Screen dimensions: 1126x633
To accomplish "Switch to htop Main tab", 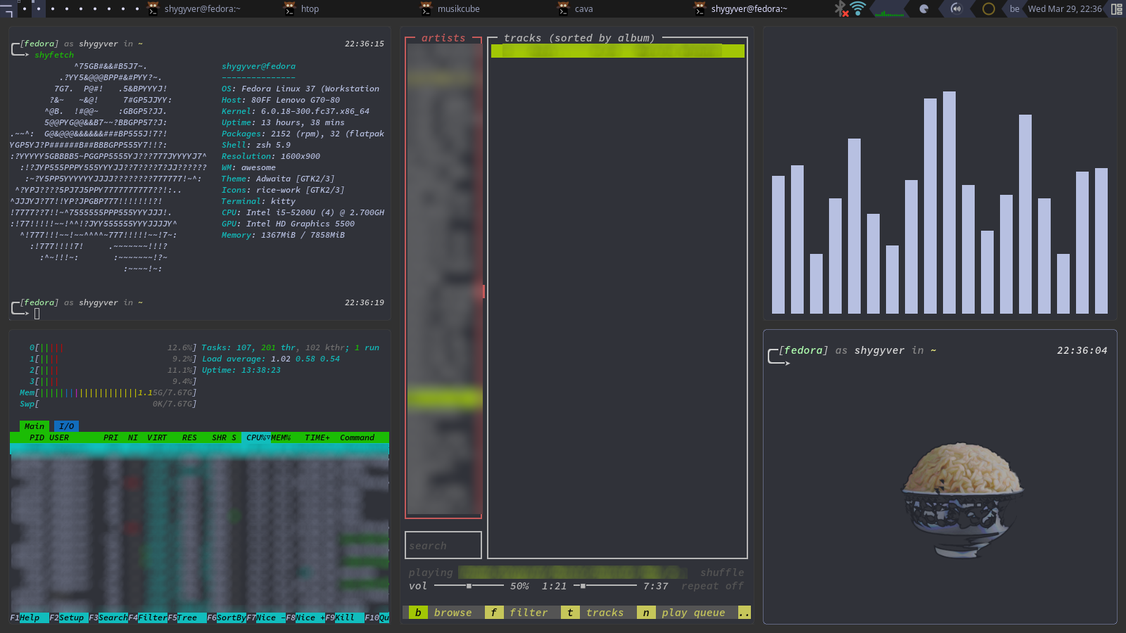I will click(x=34, y=426).
